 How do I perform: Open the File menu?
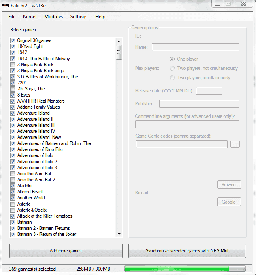12,17
